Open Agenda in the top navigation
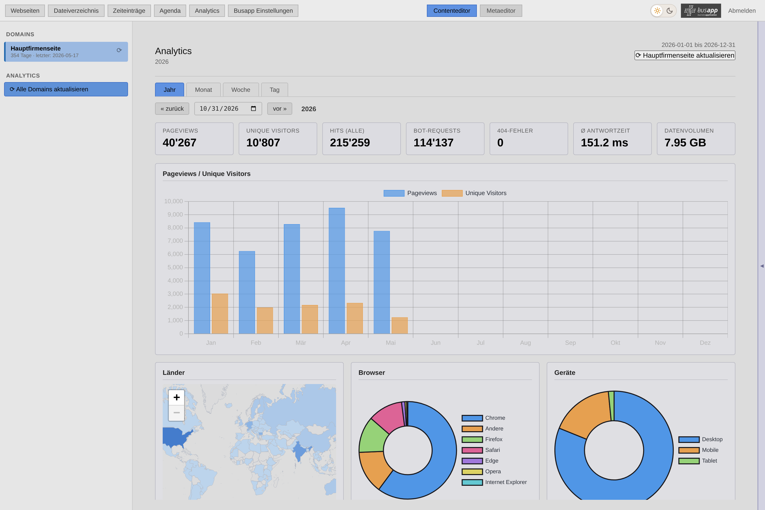Viewport: 765px width, 510px height. tap(170, 11)
